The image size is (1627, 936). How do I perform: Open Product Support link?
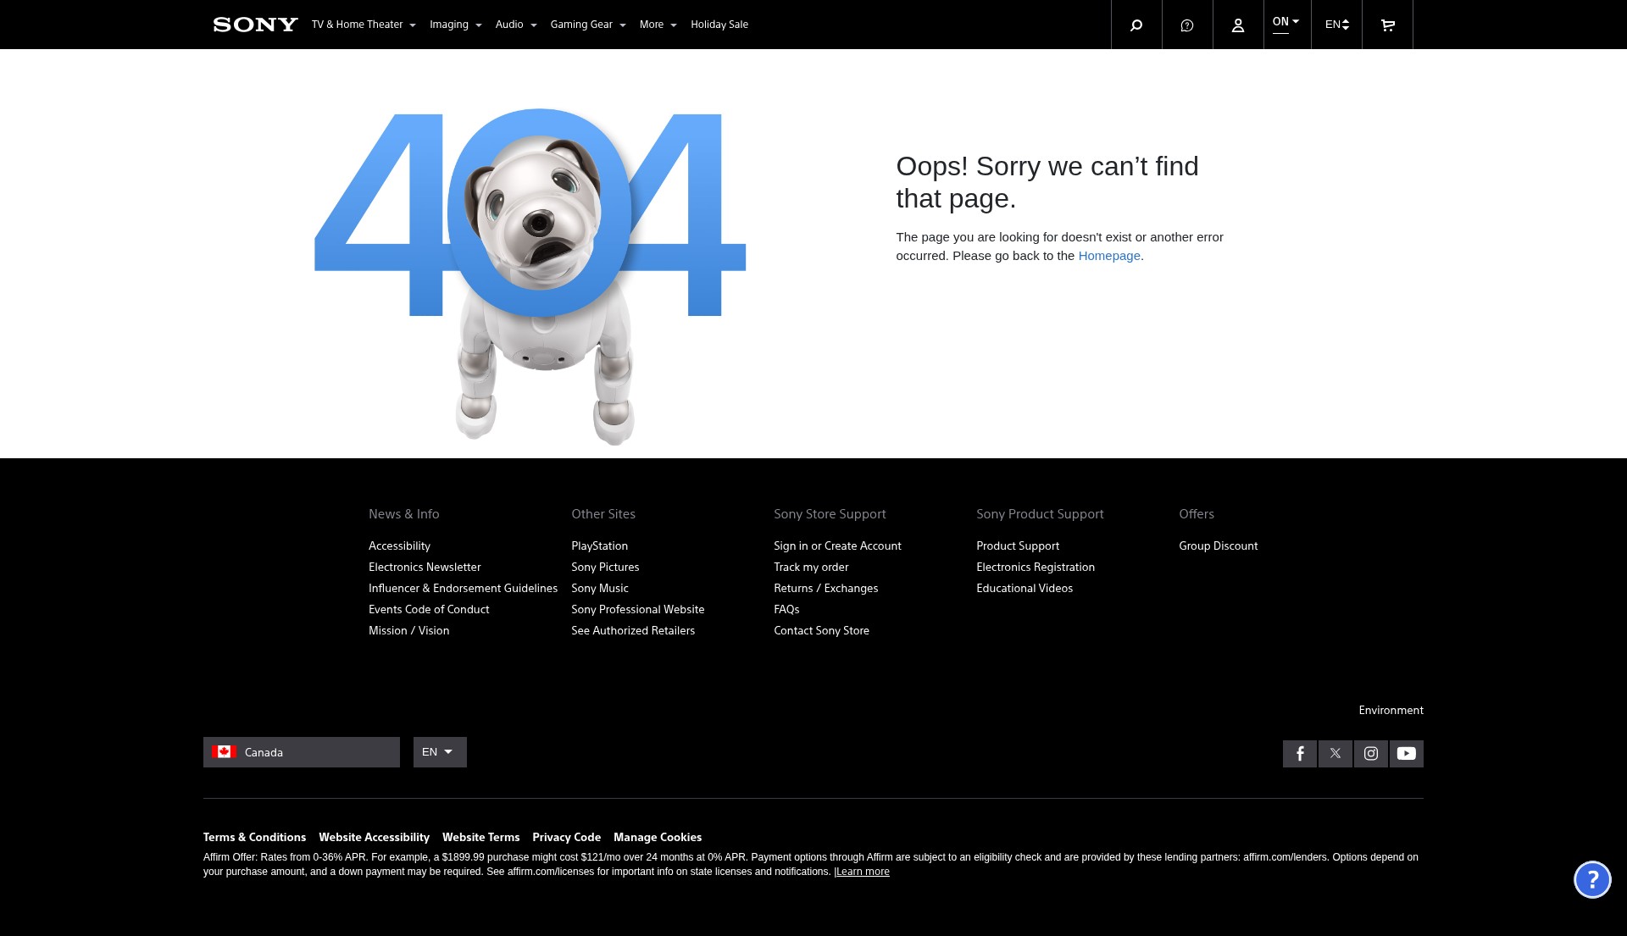point(1018,546)
